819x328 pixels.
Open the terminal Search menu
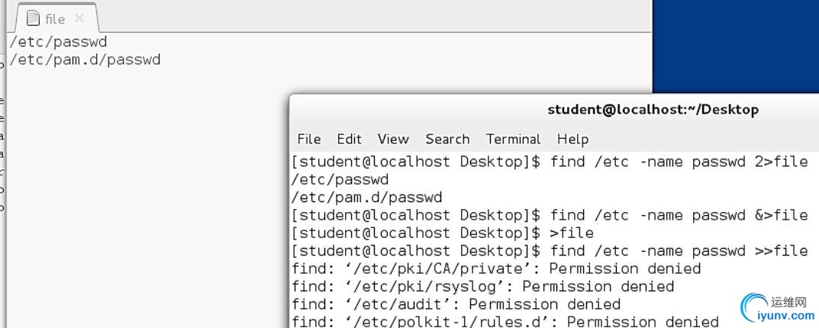point(447,139)
